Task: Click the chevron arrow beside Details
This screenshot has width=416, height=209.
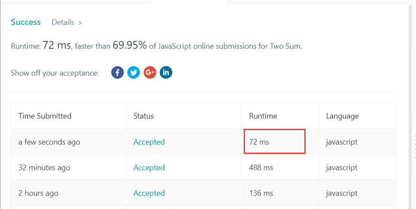Action: [x=80, y=23]
